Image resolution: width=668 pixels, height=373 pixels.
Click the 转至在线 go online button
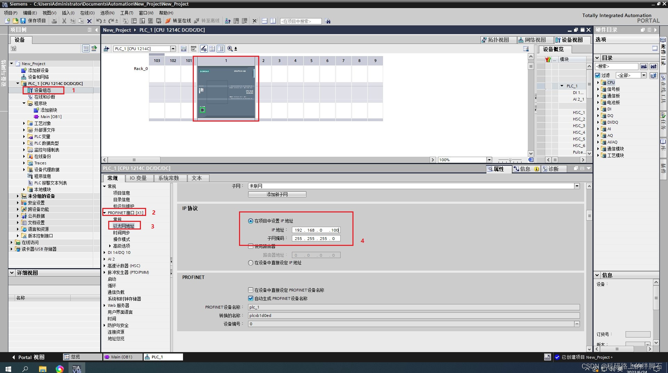point(178,21)
